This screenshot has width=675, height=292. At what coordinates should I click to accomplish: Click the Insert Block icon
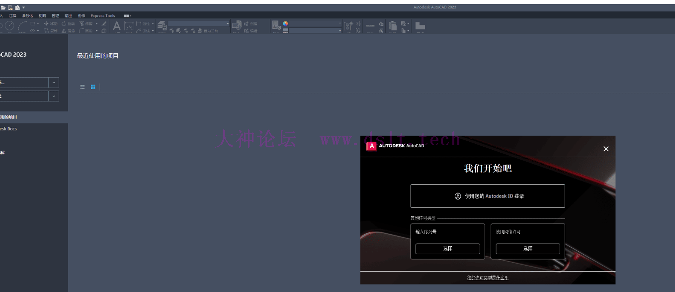tap(237, 26)
